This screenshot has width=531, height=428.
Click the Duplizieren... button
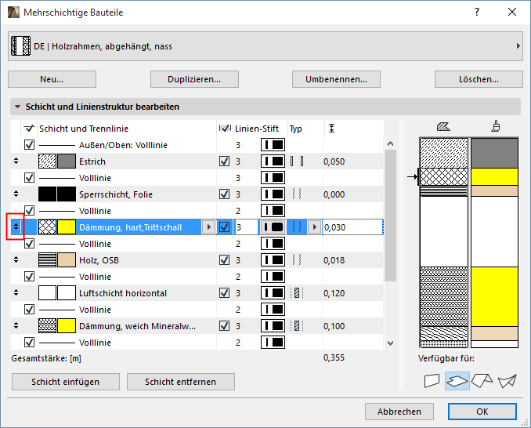[x=194, y=79]
